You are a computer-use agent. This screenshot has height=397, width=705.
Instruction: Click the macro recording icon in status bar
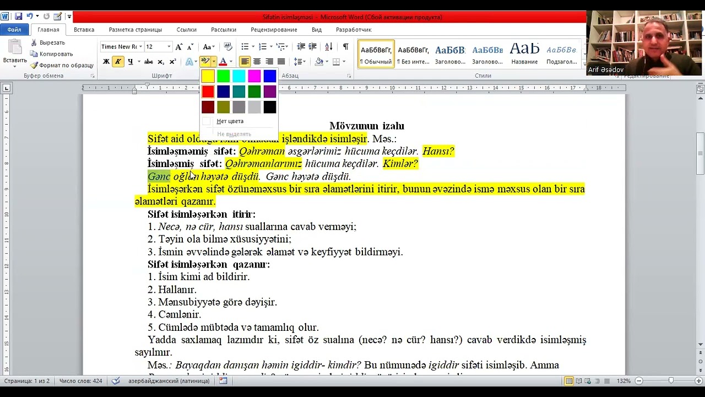click(223, 381)
